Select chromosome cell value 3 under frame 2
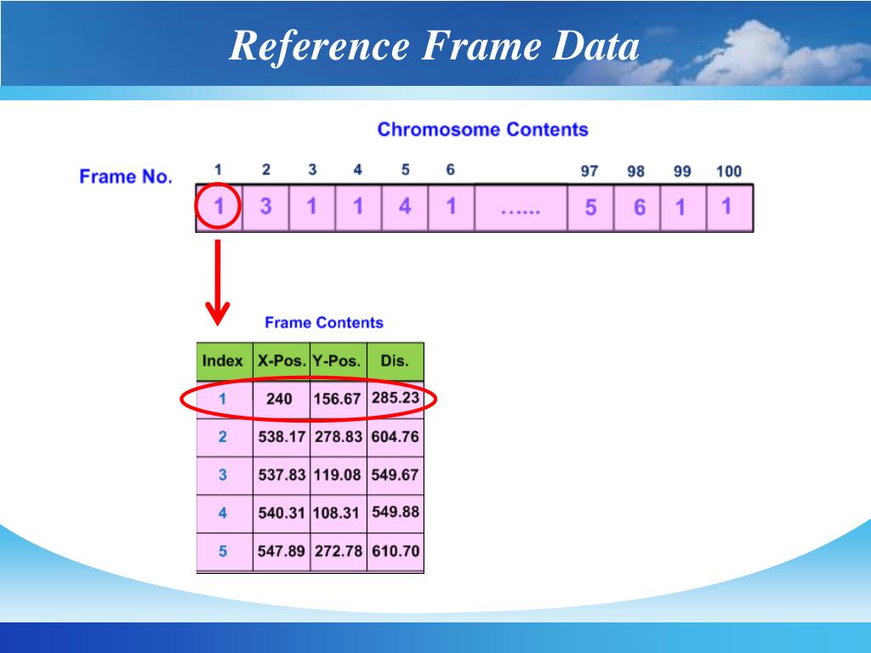The height and width of the screenshot is (653, 871). tap(265, 206)
